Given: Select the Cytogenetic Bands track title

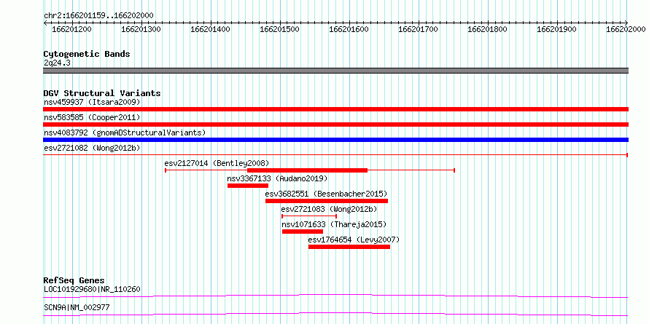Looking at the screenshot, I should click(87, 54).
